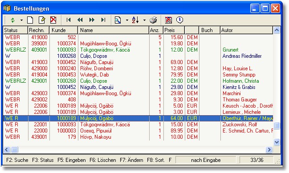Jump to first record arrow
Image resolution: width=289 pixels, height=173 pixels.
coord(69,20)
